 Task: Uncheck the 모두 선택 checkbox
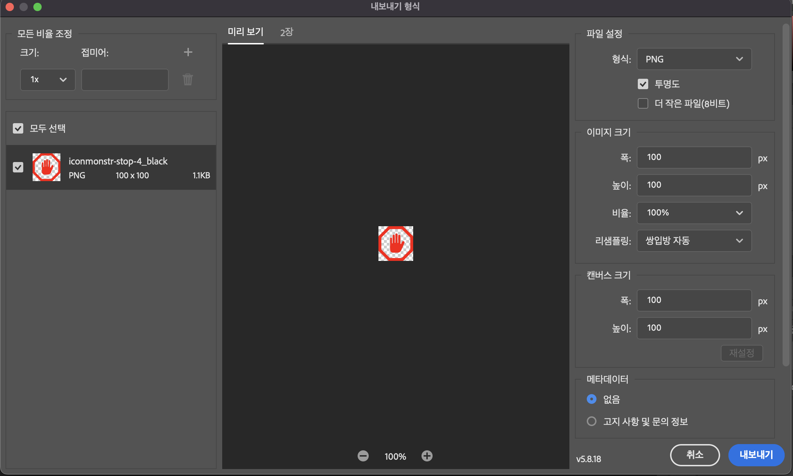(18, 128)
